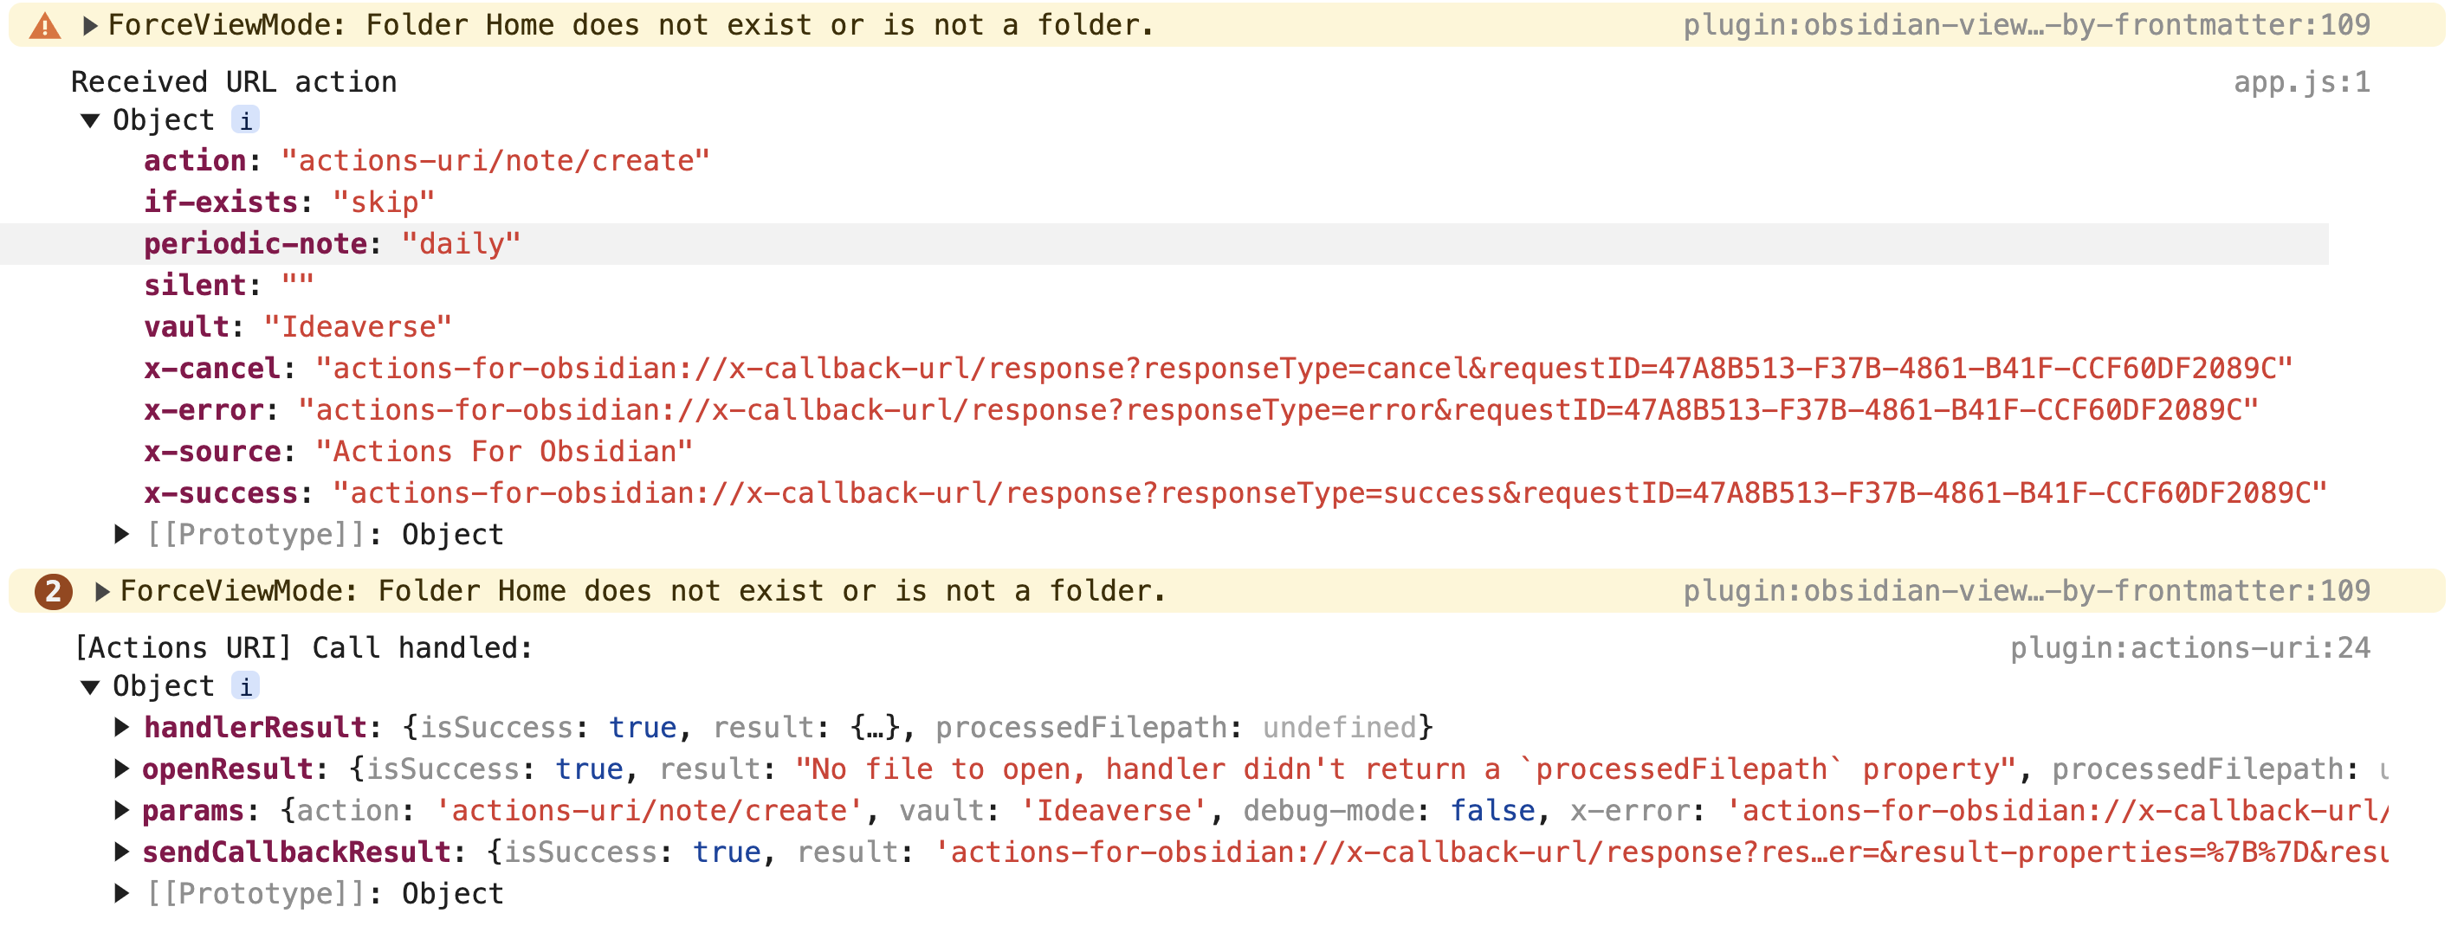
Task: Open the top plugin:obsidian-view frontmatter:109 source link
Action: pyautogui.click(x=2026, y=26)
